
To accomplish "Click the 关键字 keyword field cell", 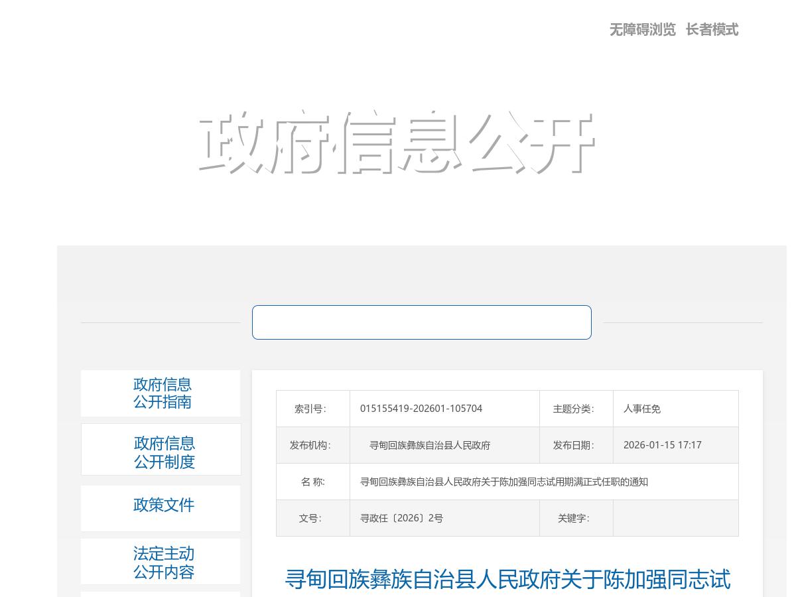I will click(676, 518).
